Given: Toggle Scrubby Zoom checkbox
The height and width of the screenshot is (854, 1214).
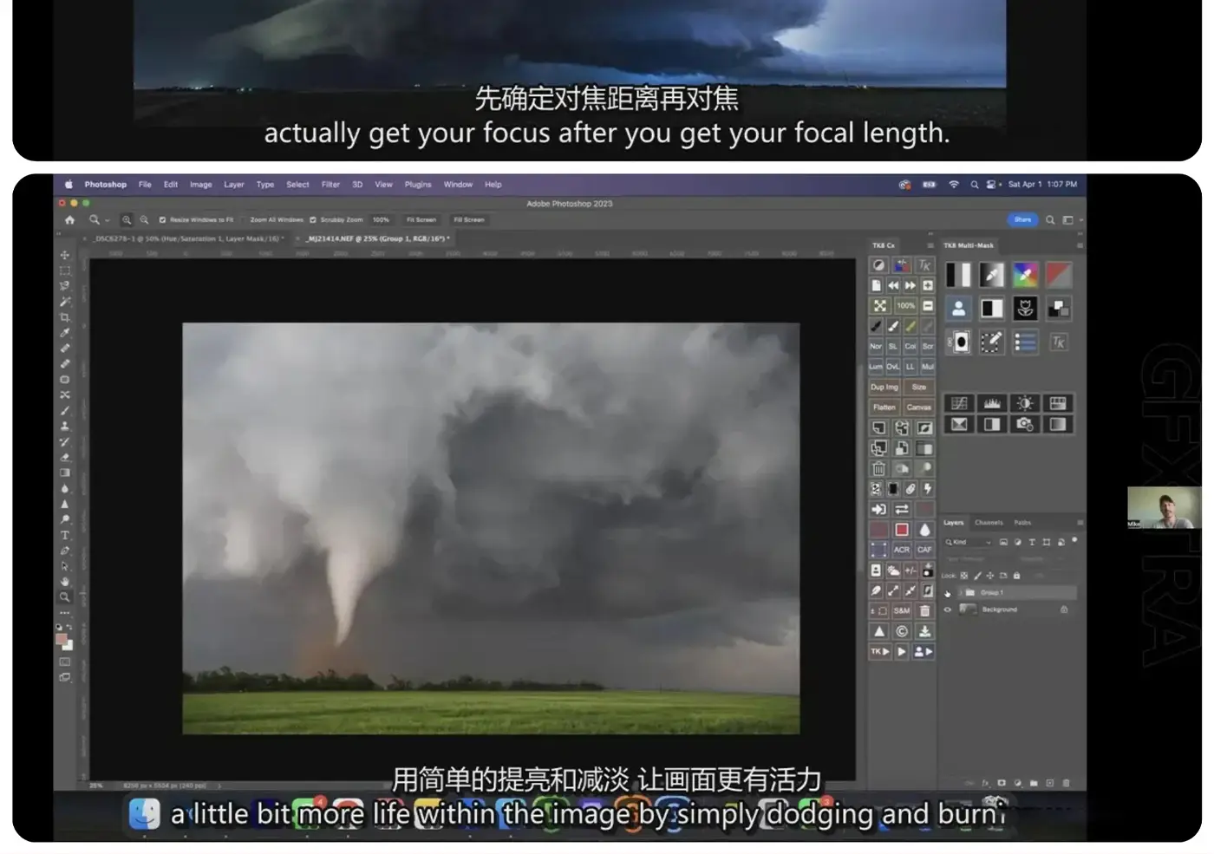Looking at the screenshot, I should (x=313, y=220).
